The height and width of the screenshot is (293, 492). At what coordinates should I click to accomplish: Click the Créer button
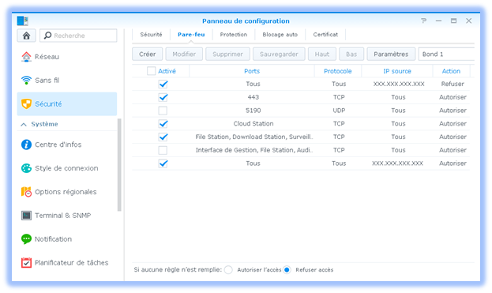[147, 54]
